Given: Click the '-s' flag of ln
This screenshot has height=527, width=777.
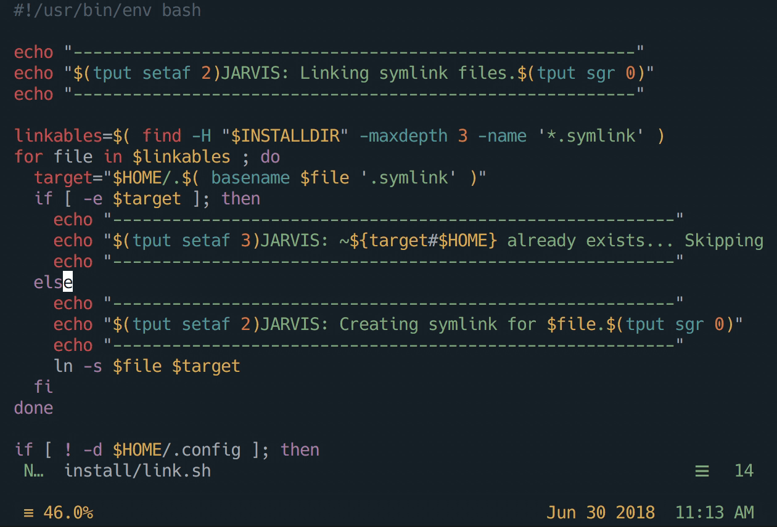Looking at the screenshot, I should [x=93, y=366].
